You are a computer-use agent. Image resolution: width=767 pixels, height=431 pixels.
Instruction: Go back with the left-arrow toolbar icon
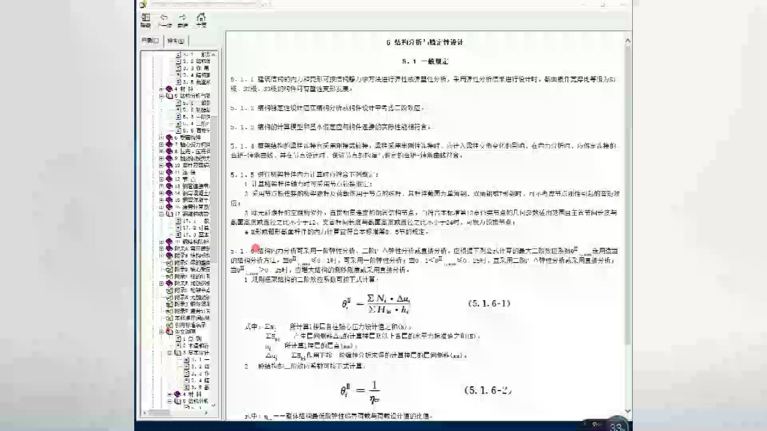click(164, 18)
